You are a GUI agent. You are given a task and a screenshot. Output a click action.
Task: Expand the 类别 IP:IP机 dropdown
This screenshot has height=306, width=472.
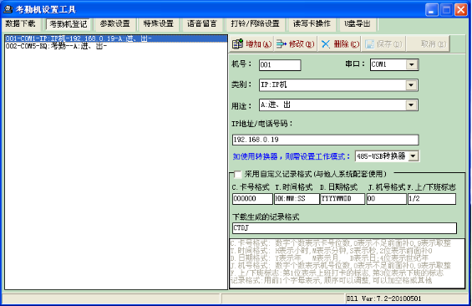click(x=411, y=85)
